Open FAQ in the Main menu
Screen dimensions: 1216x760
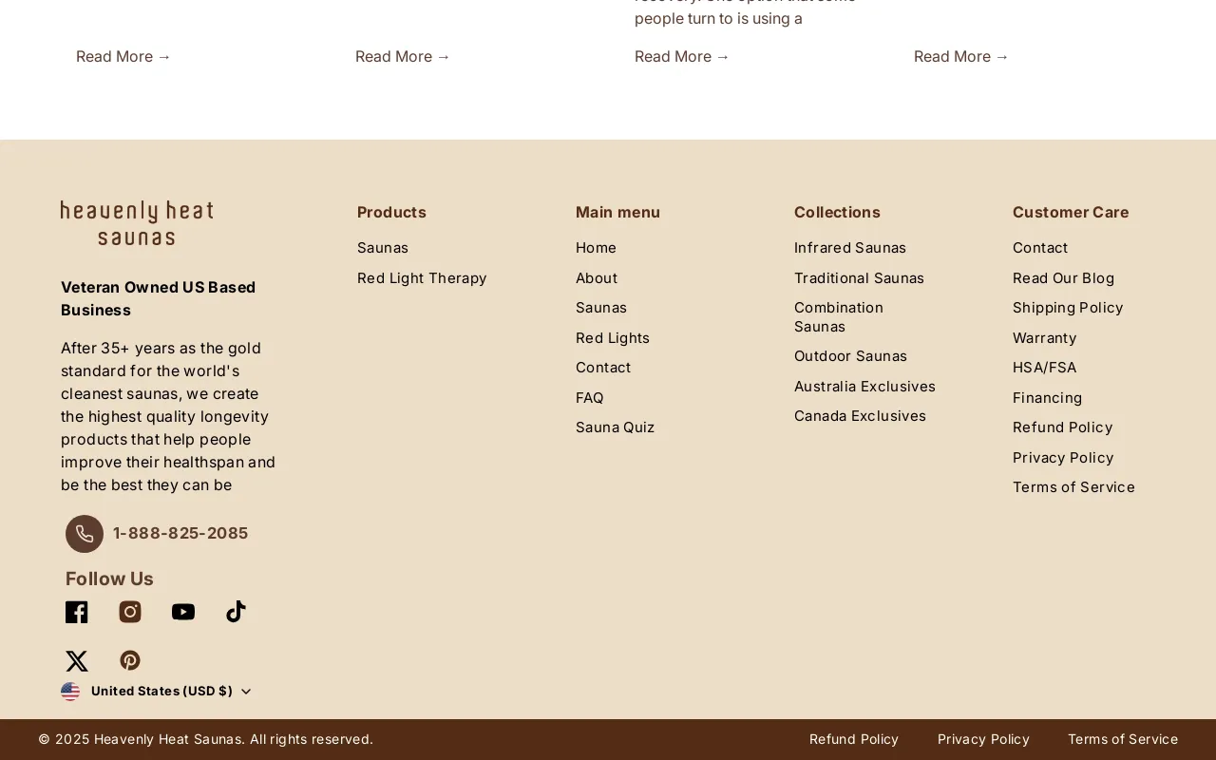click(589, 396)
